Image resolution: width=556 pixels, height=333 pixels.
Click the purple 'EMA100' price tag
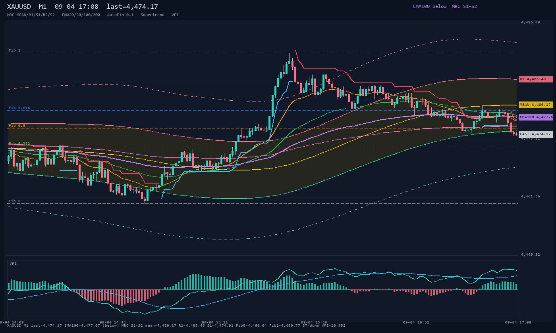pos(536,117)
